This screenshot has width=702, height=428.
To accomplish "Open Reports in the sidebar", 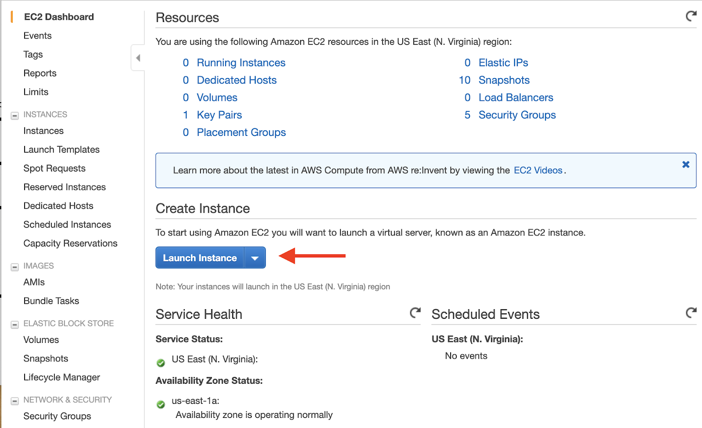I will tap(40, 73).
